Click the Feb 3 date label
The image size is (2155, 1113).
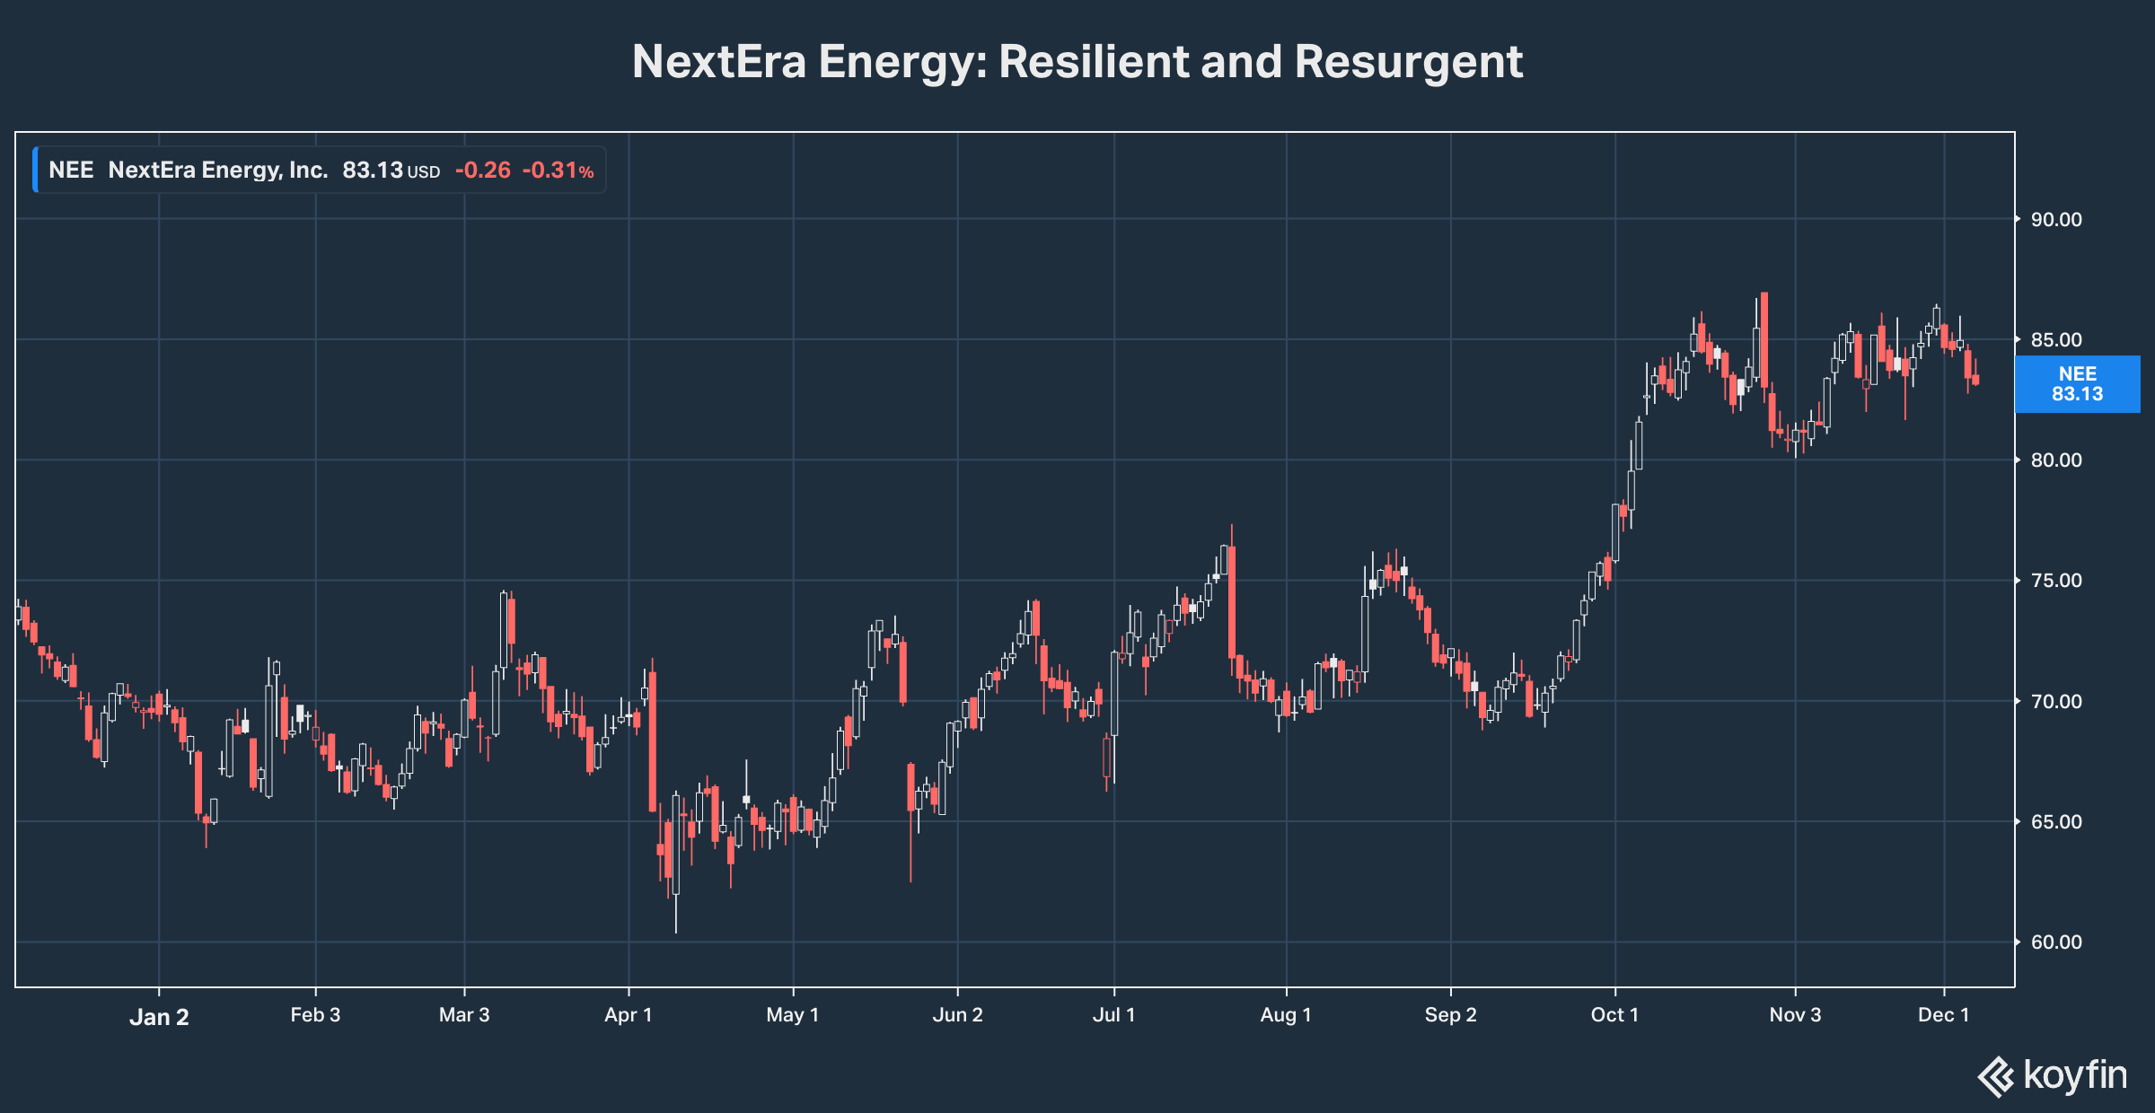pos(315,1015)
